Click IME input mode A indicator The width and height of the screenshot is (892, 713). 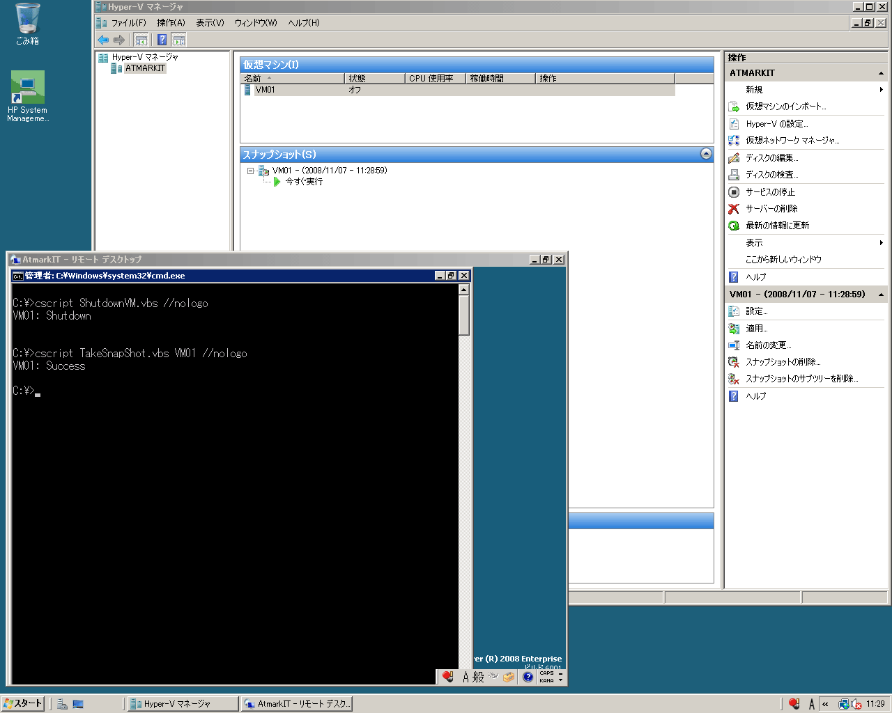pyautogui.click(x=466, y=677)
